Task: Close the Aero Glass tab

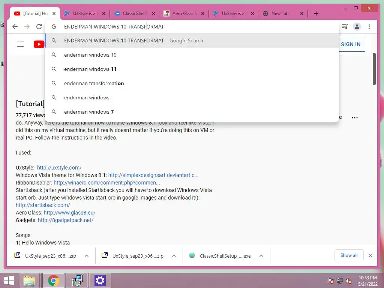Action: tap(203, 13)
